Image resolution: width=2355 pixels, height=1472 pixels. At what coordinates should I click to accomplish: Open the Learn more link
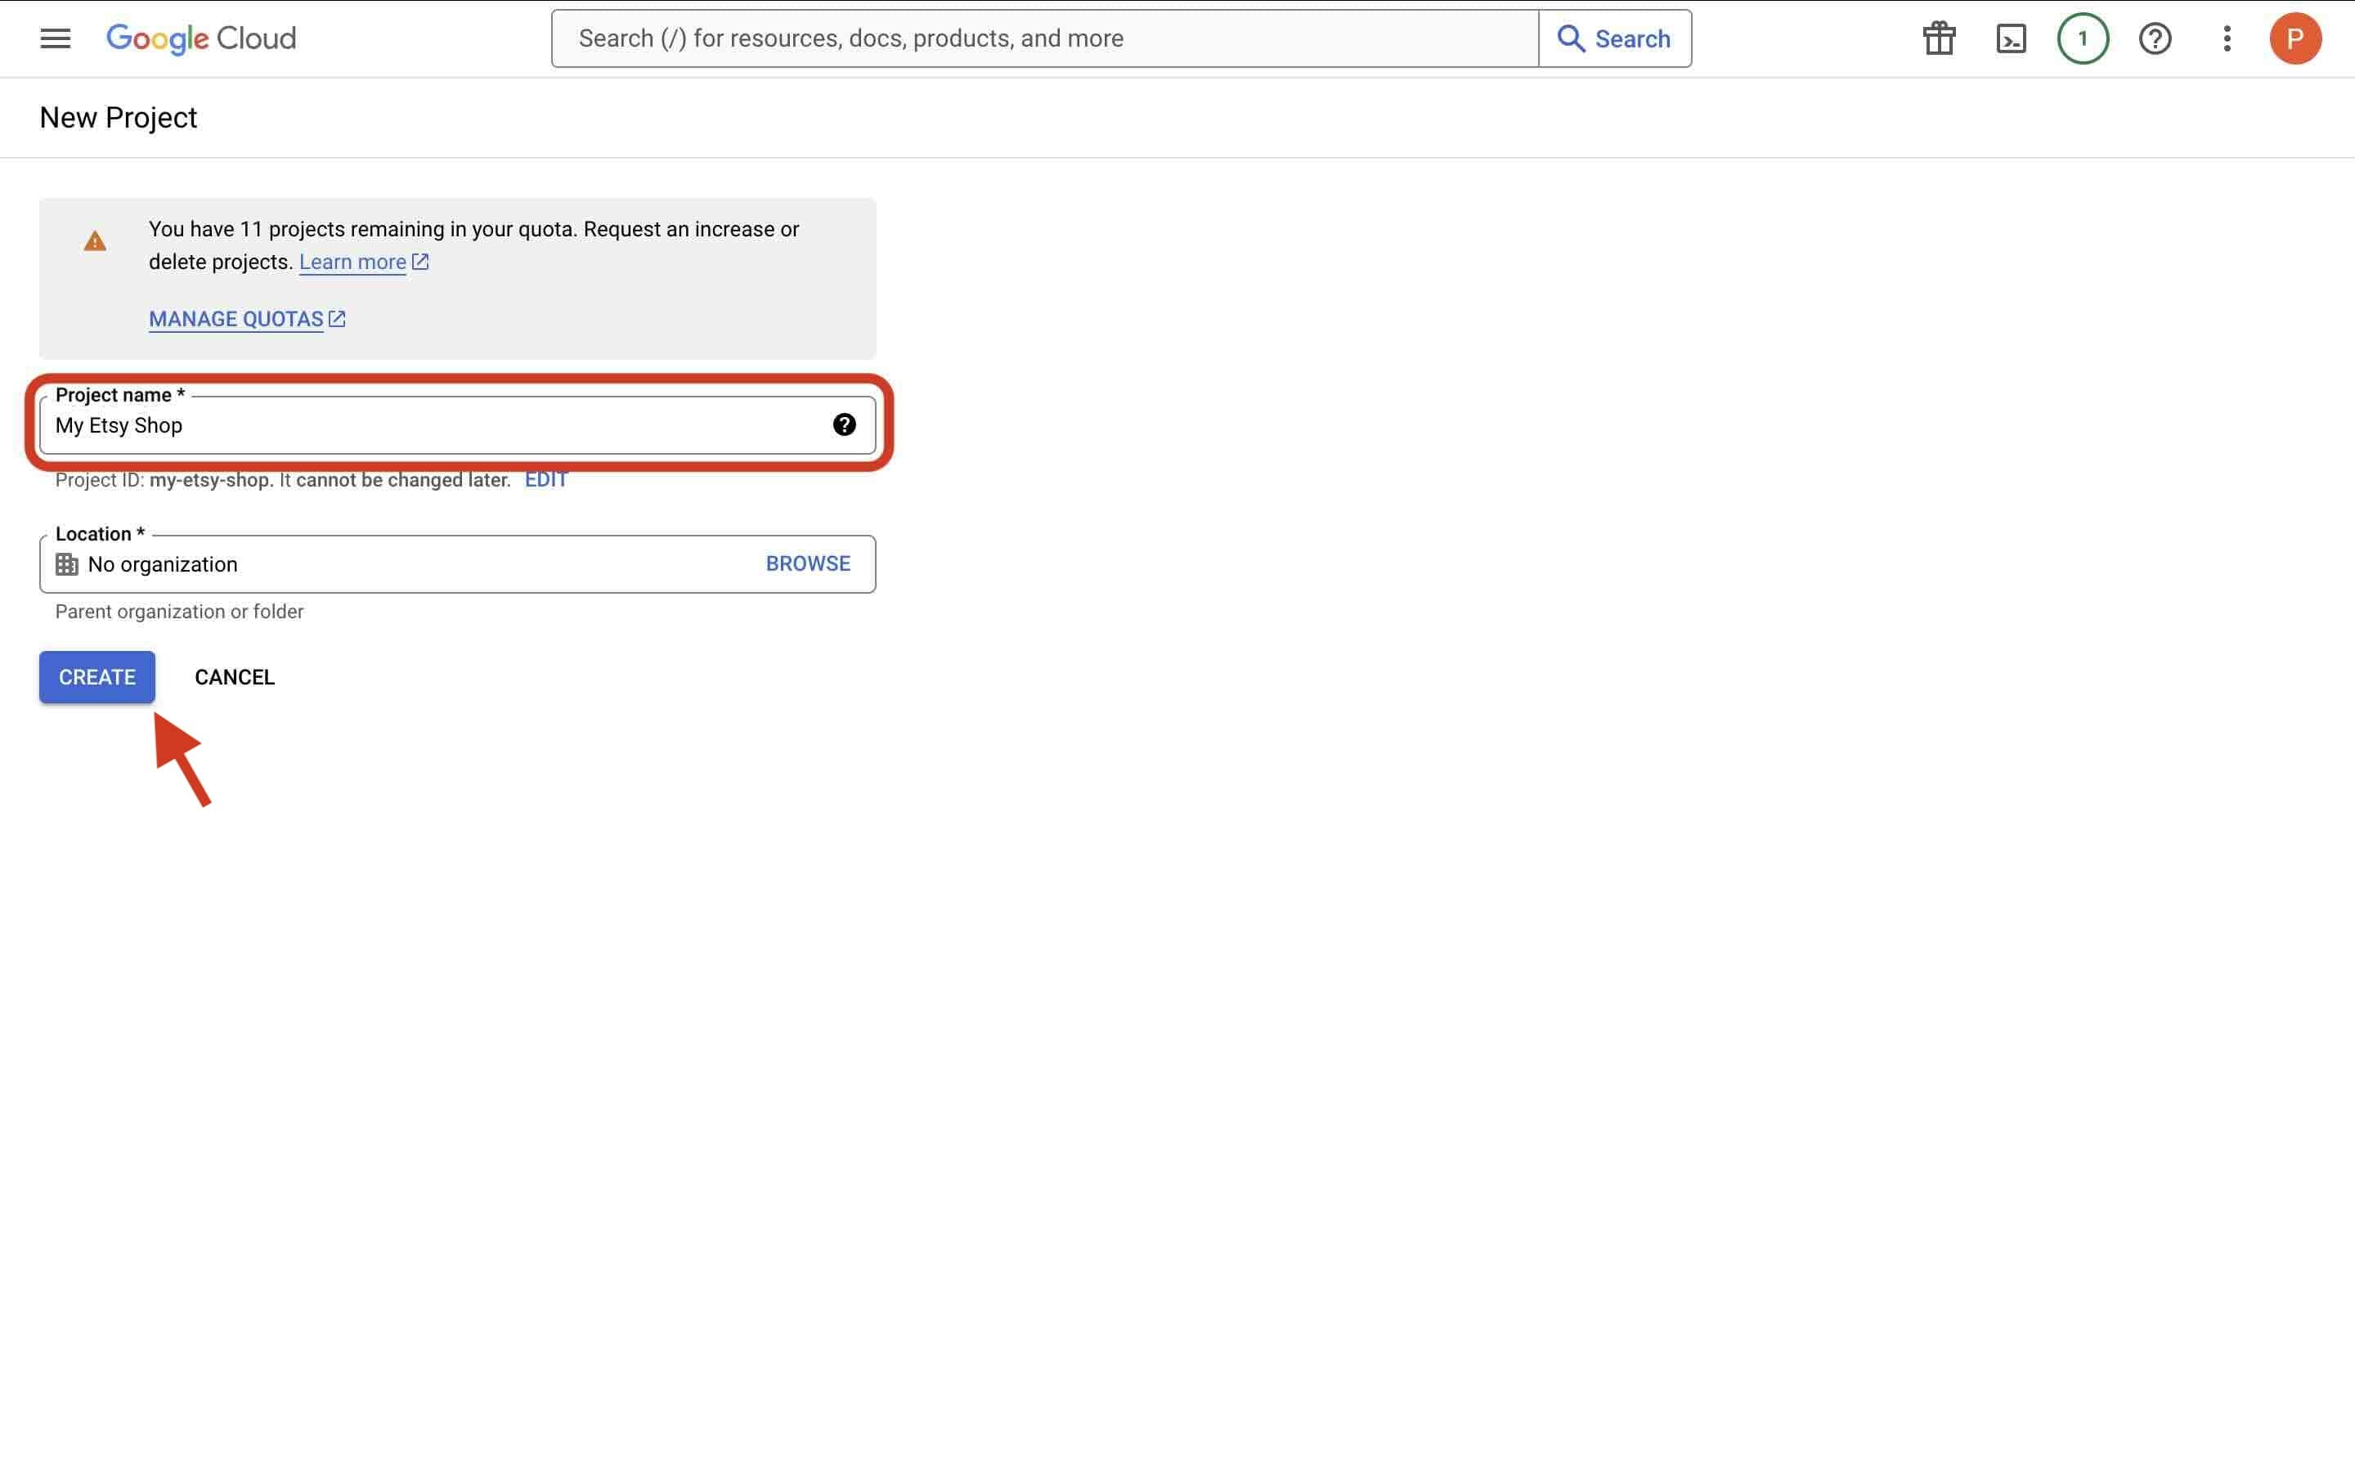click(353, 261)
